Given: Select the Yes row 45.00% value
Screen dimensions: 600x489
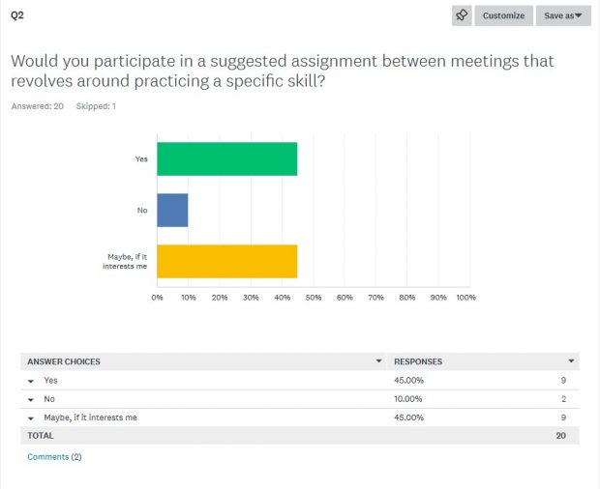Looking at the screenshot, I should click(408, 381).
